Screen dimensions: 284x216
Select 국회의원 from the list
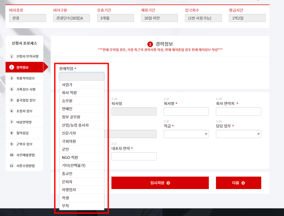(82, 141)
